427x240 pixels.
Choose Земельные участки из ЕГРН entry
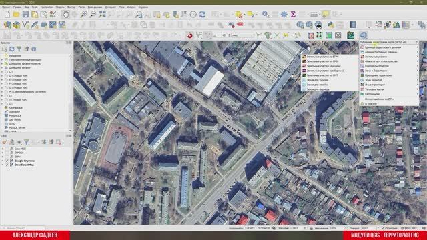330,57
